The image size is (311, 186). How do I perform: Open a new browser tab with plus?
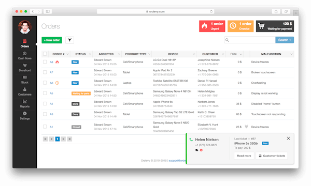(295, 13)
